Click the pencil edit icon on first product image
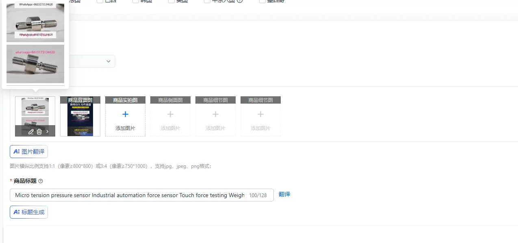 pos(31,131)
